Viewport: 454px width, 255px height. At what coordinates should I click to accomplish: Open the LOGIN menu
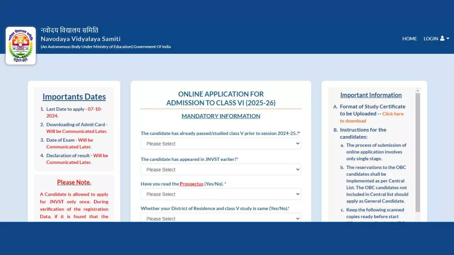pos(431,39)
